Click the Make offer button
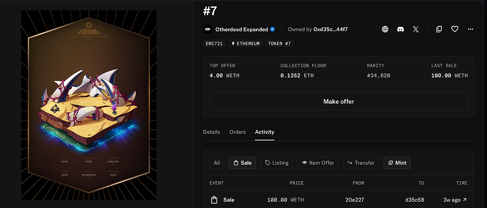The height and width of the screenshot is (208, 487). click(x=338, y=102)
